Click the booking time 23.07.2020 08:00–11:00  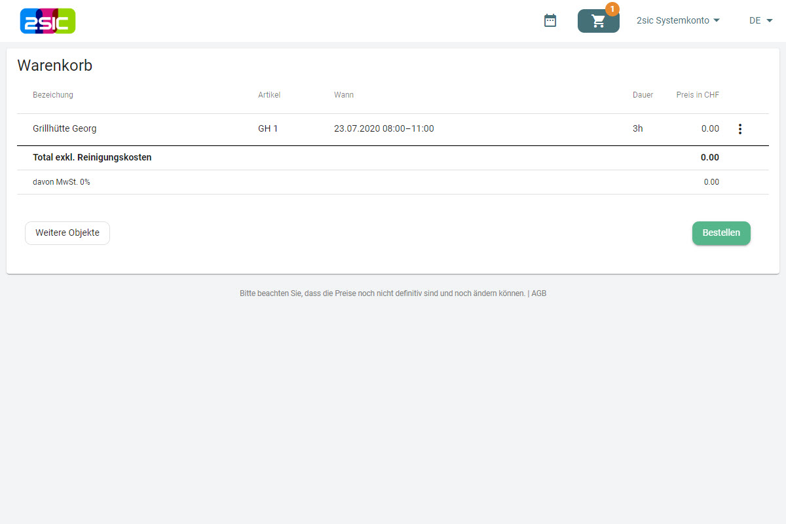click(384, 129)
